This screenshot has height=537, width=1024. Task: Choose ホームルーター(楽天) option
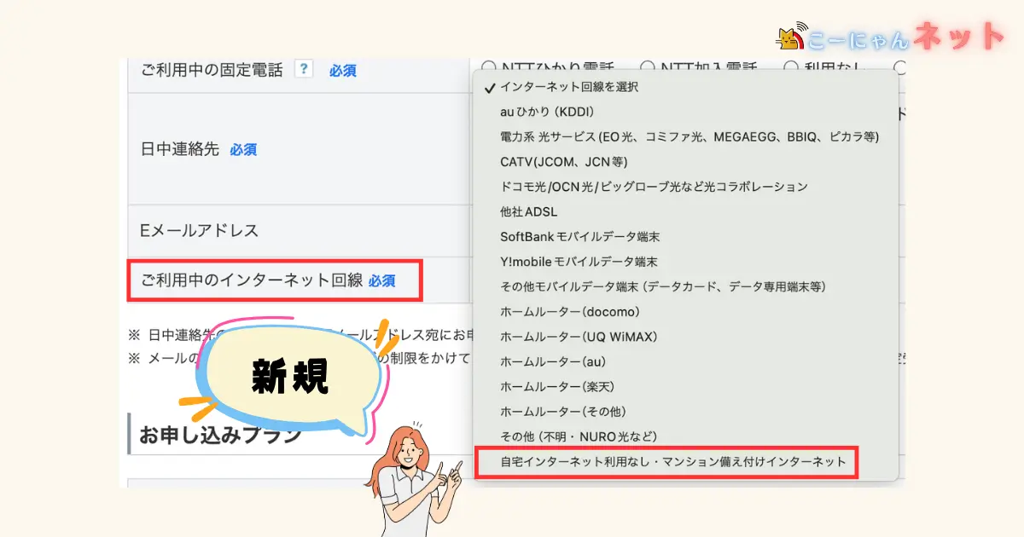685,386
